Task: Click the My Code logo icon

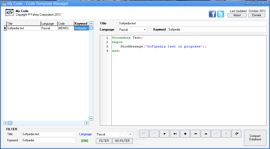Action: 10,12
